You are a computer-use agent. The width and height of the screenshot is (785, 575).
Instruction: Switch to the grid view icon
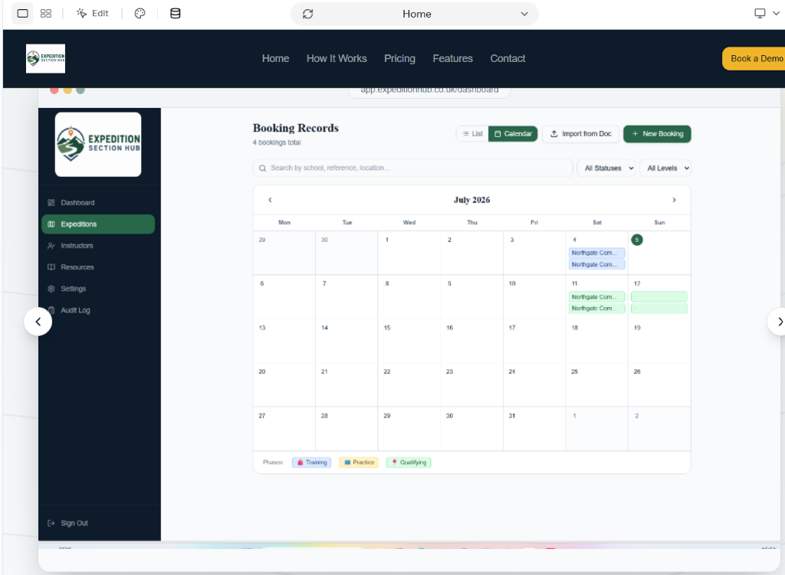[x=46, y=14]
